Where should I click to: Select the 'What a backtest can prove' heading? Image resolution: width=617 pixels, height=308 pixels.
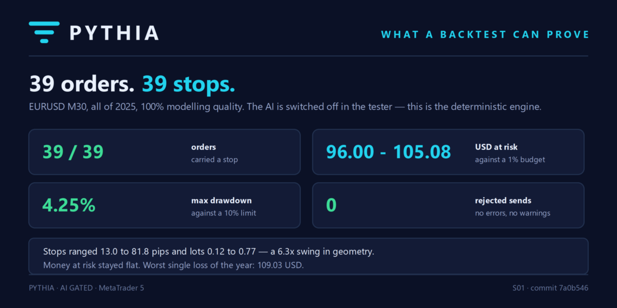[x=485, y=34]
